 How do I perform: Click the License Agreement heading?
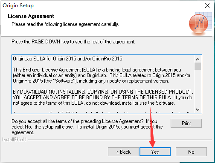click(x=31, y=16)
